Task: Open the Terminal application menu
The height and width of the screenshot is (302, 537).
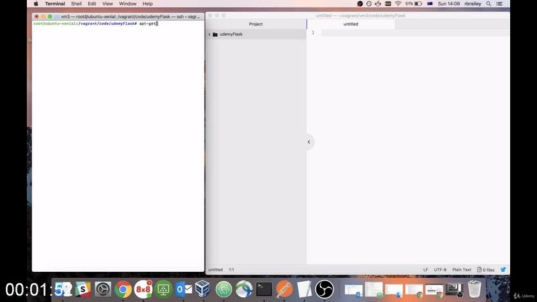Action: coord(55,4)
